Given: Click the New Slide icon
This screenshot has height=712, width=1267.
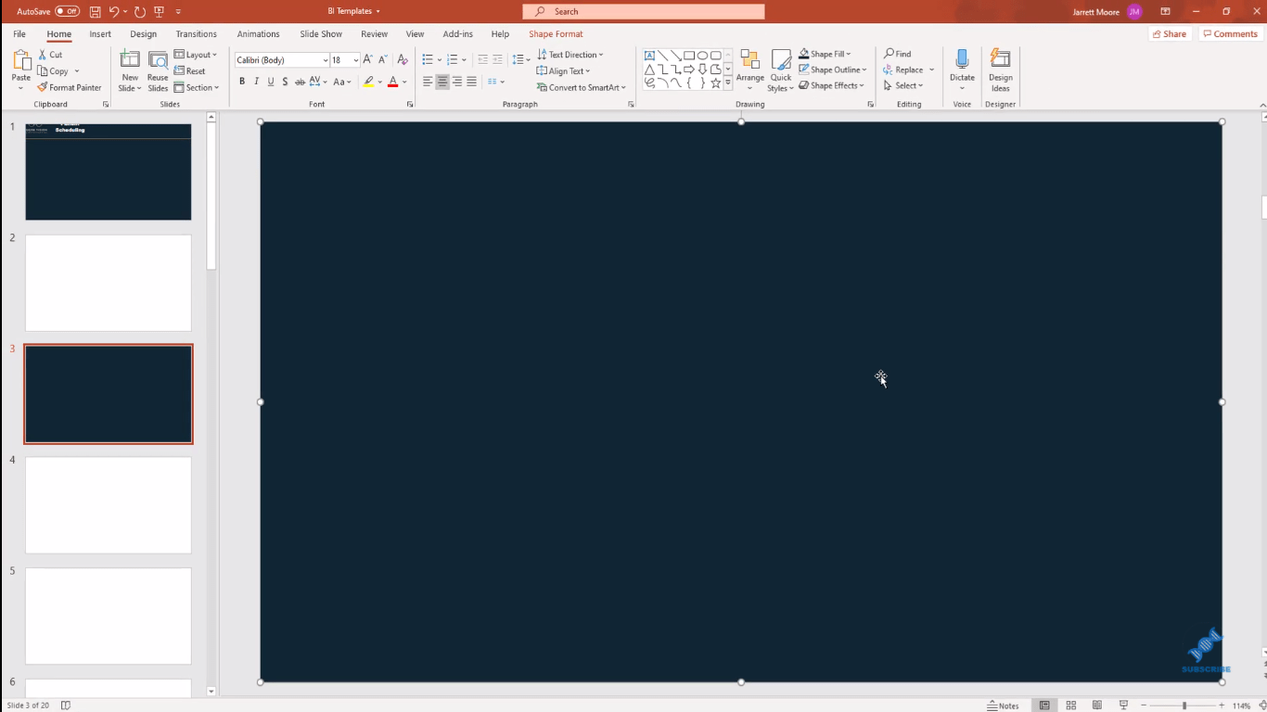Looking at the screenshot, I should 130,60.
